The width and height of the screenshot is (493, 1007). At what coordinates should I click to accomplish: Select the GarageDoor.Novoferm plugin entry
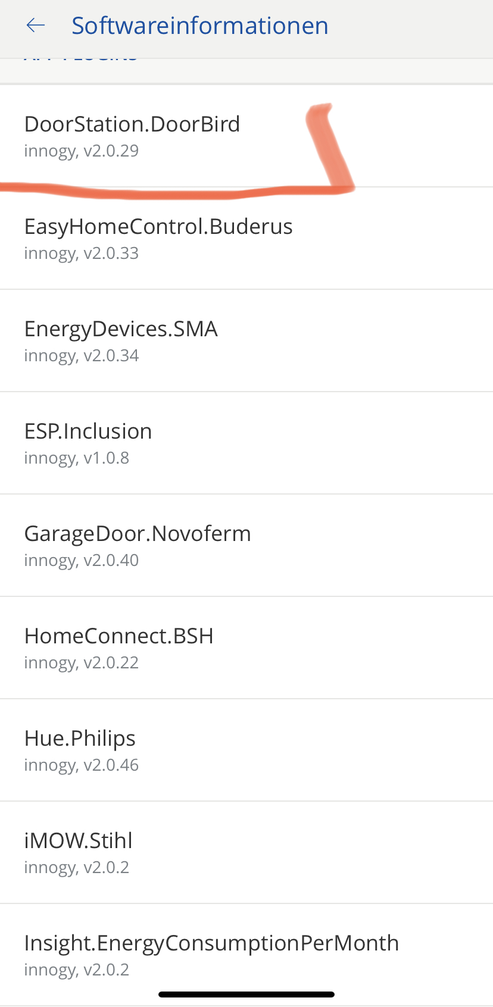click(138, 534)
